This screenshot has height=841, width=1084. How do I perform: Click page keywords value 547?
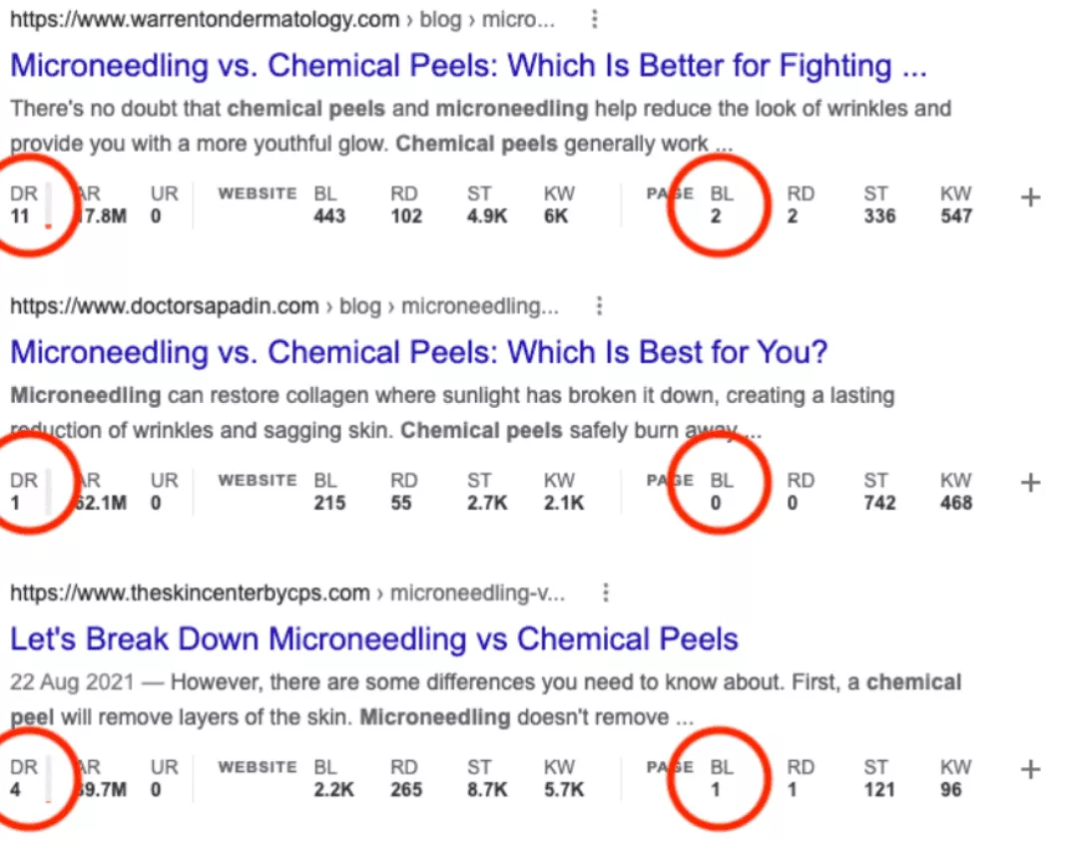(x=955, y=215)
